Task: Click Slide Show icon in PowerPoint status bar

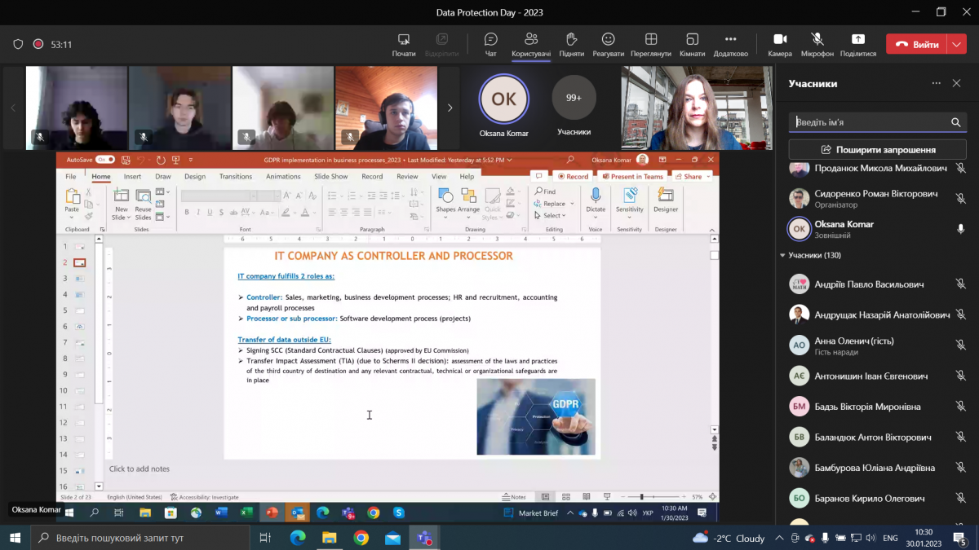Action: pos(607,496)
